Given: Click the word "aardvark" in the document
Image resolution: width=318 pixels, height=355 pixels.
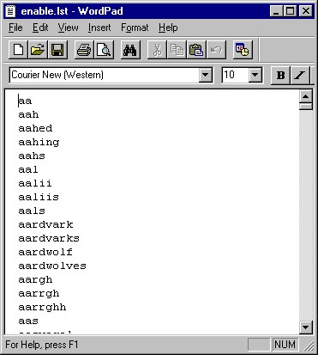Looking at the screenshot, I should [x=45, y=224].
